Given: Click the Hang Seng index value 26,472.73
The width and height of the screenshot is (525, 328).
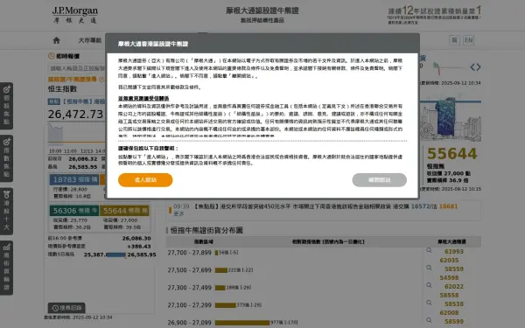Looking at the screenshot, I should click(x=75, y=115).
